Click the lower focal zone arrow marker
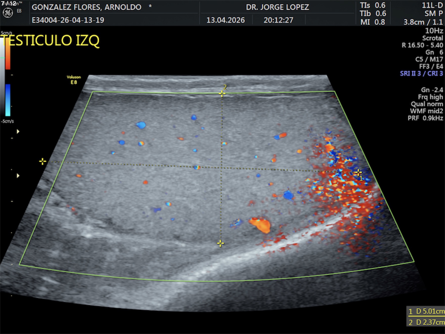This screenshot has height=334, width=445. pyautogui.click(x=18, y=176)
